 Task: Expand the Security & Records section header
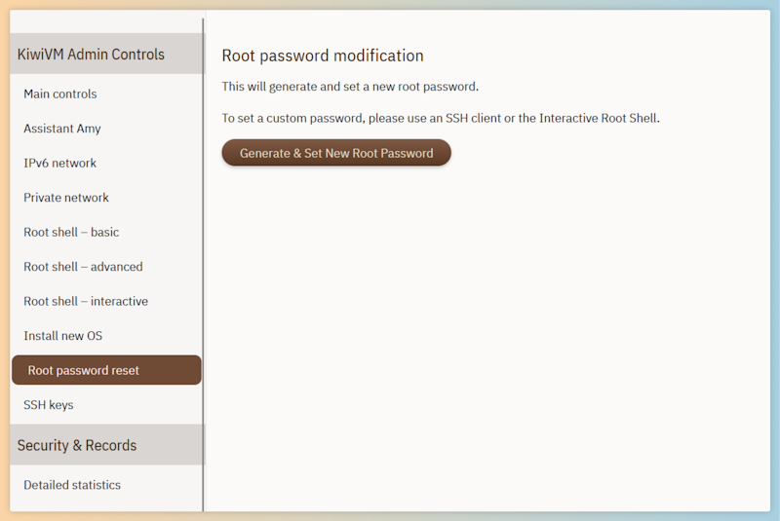106,444
